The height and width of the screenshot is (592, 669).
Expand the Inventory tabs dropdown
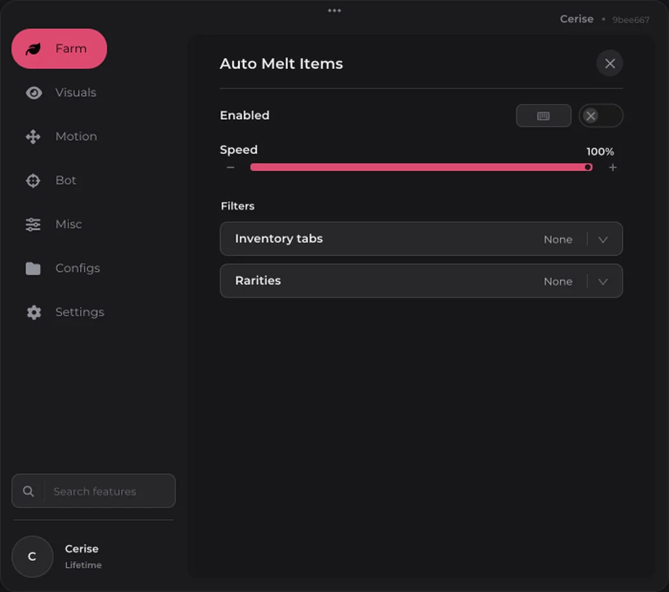coord(421,239)
